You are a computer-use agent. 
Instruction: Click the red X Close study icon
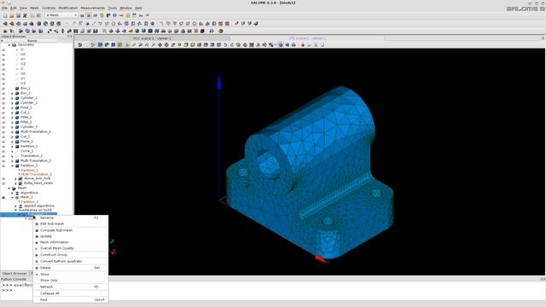(25, 15)
